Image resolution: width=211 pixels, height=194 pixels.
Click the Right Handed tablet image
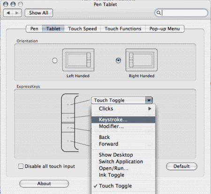tap(142, 60)
